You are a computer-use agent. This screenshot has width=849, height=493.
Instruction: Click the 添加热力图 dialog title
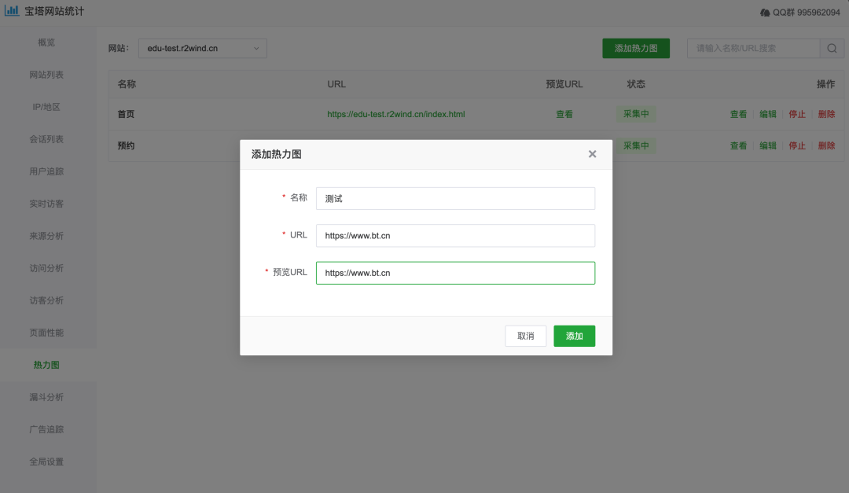[276, 154]
